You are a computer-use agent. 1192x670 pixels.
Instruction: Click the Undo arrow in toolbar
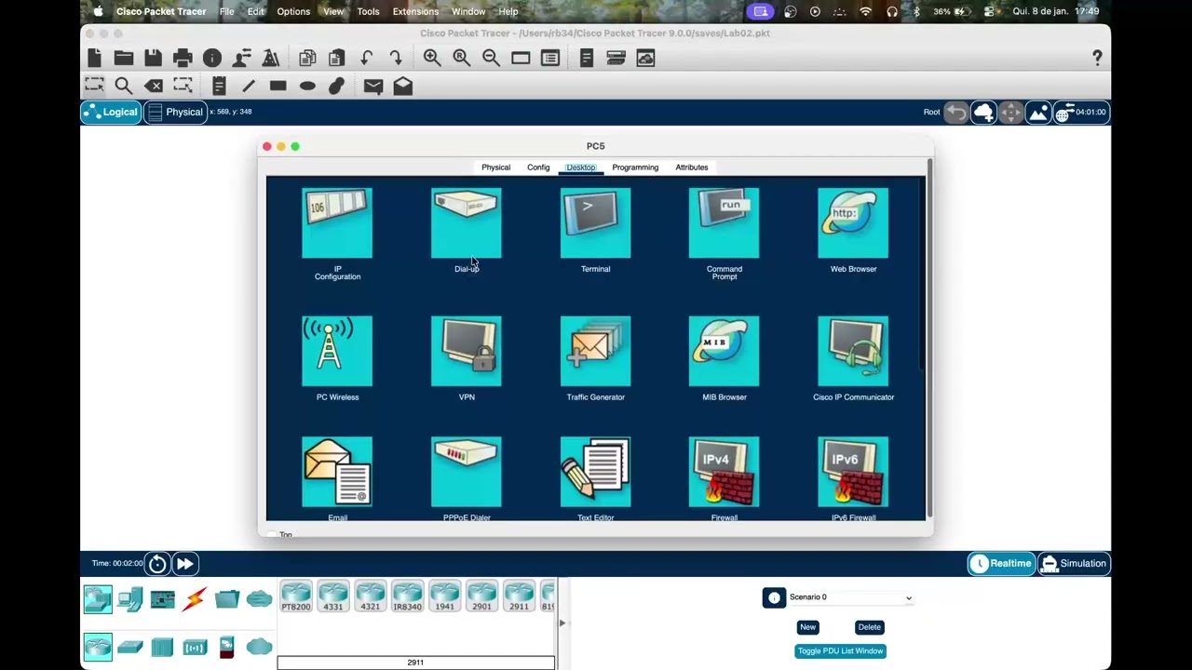[366, 58]
